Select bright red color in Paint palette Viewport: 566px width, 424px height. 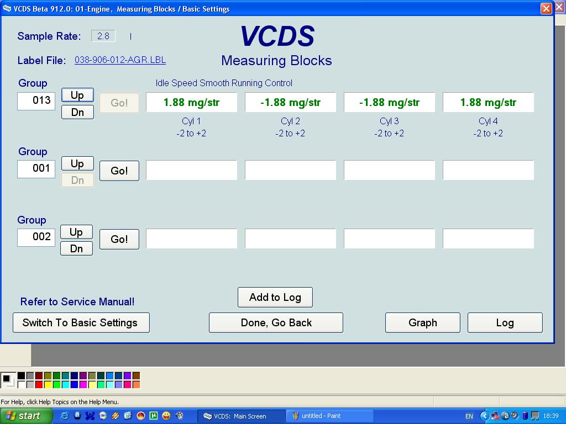[39, 384]
